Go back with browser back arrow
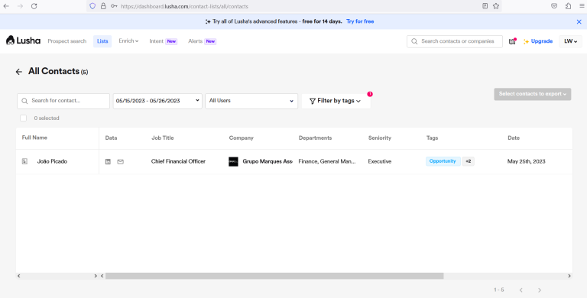The width and height of the screenshot is (587, 298). point(6,6)
